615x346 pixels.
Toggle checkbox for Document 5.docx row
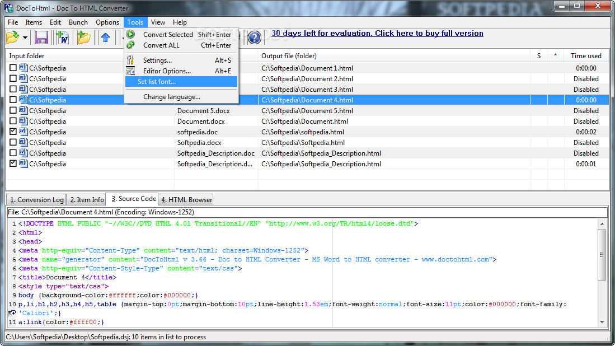point(13,110)
